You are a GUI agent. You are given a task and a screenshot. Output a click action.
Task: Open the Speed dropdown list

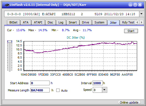(x=104, y=90)
